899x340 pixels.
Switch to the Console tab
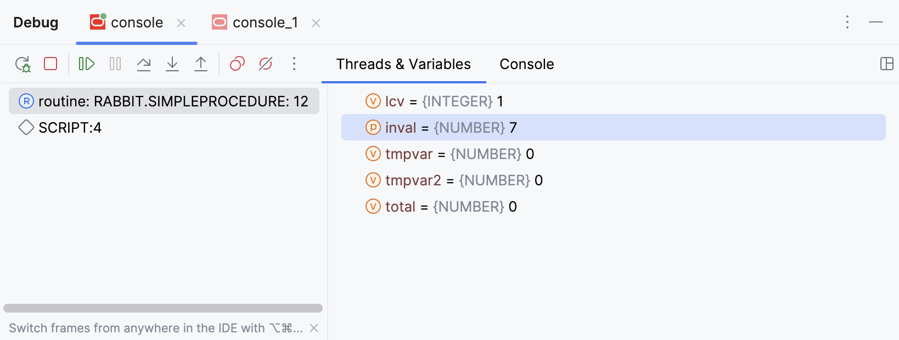tap(526, 64)
